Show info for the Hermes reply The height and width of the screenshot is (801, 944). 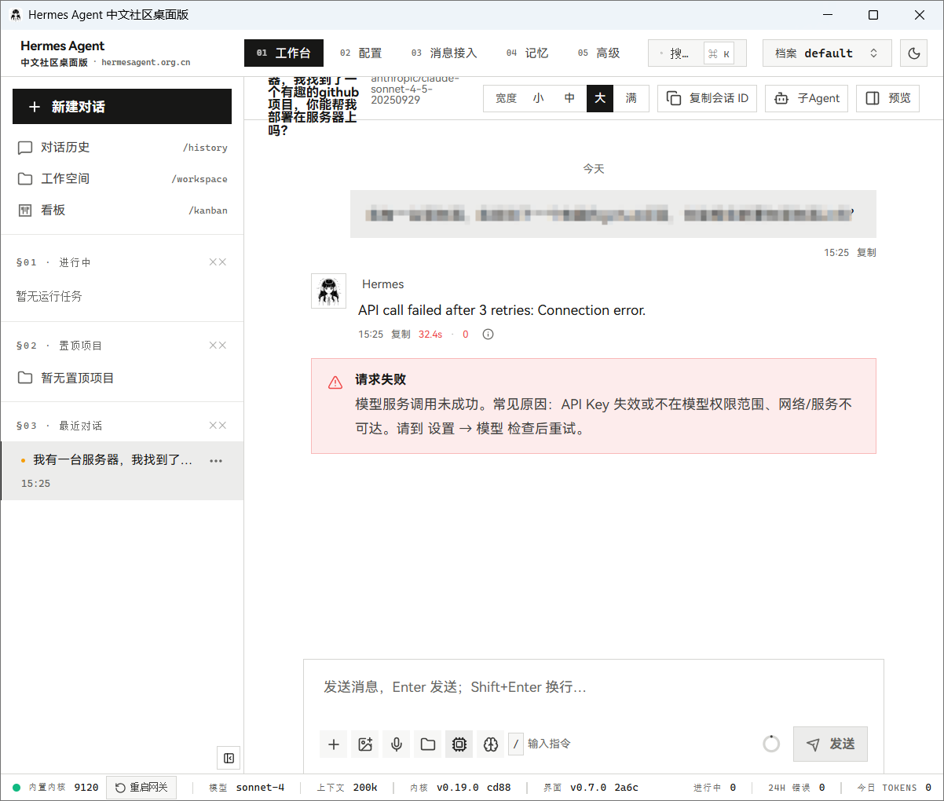coord(488,335)
